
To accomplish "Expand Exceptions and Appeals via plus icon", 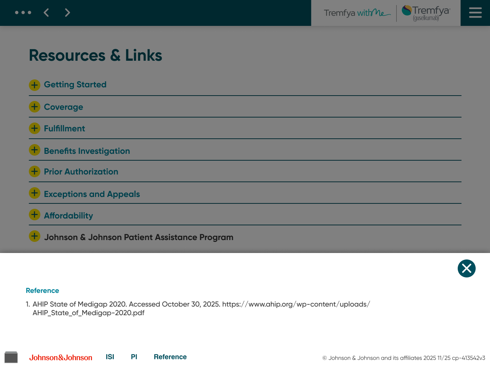I will coord(34,193).
